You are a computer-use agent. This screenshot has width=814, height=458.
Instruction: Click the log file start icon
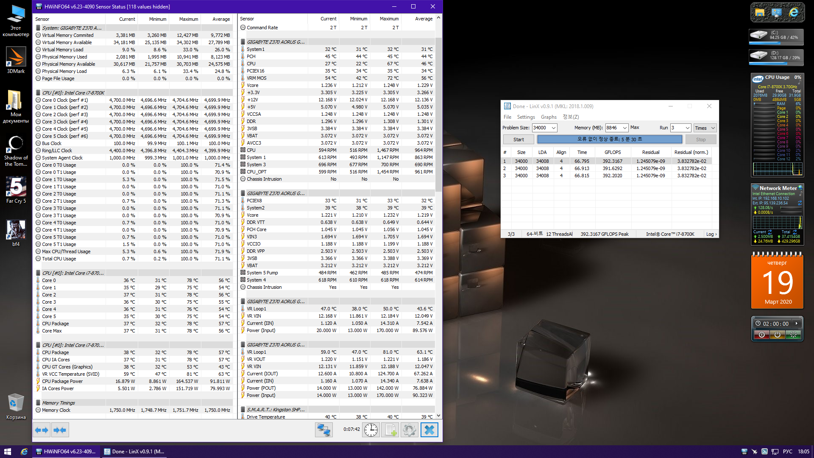[390, 430]
